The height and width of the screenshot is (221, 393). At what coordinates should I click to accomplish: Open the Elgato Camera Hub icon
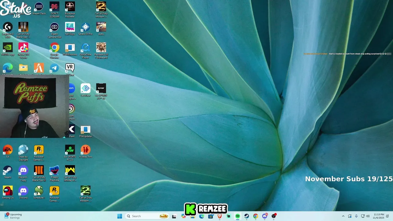tap(54, 30)
